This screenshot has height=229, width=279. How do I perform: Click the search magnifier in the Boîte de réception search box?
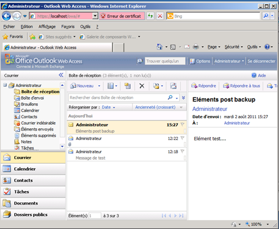[170, 97]
